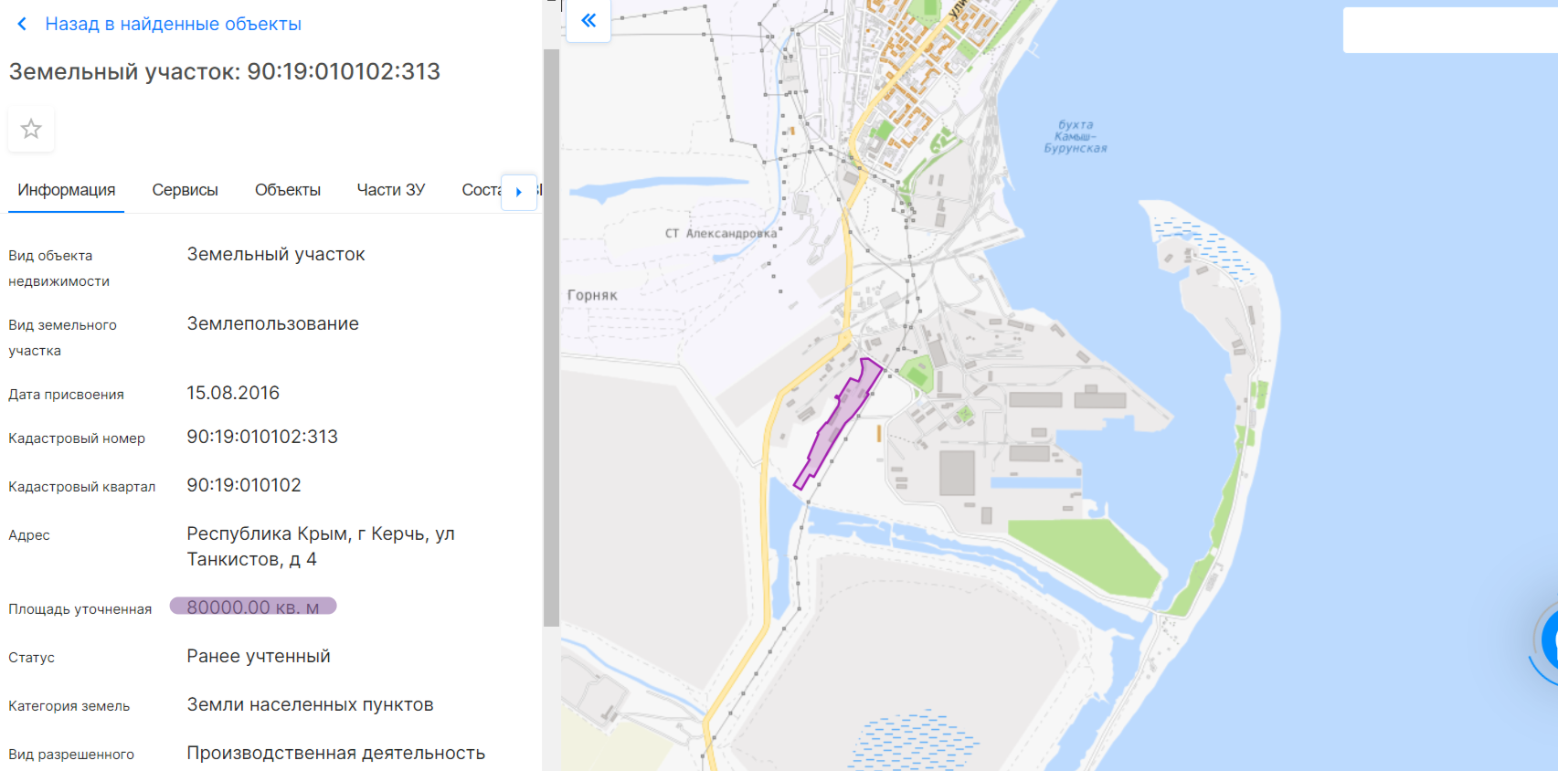Screen dimensions: 1558x771
Task: Collapse the side panel with double chevron
Action: [x=588, y=20]
